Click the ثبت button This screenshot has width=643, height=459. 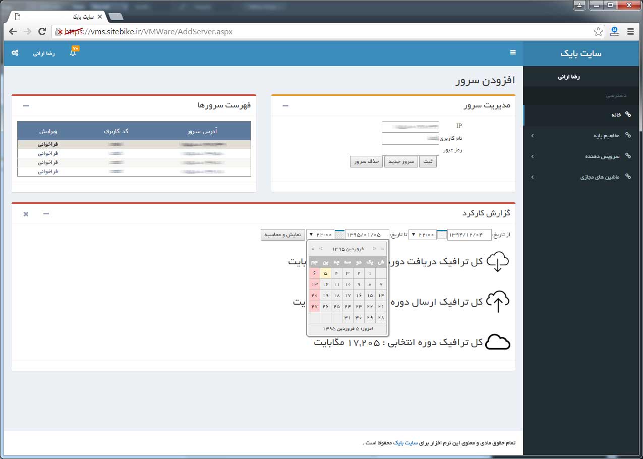(428, 161)
